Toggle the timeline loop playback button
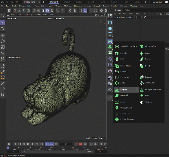The height and width of the screenshot is (157, 169). [48, 144]
